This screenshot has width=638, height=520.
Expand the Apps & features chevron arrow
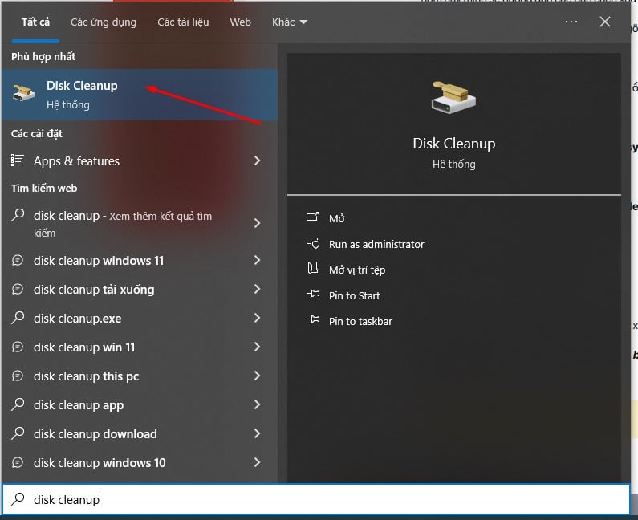pos(257,161)
